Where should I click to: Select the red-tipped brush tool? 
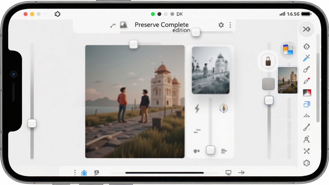pyautogui.click(x=307, y=81)
